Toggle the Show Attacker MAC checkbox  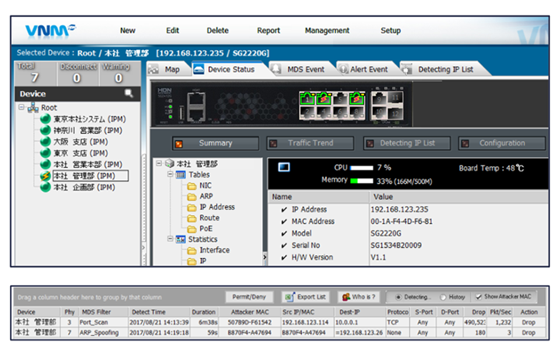pyautogui.click(x=478, y=297)
